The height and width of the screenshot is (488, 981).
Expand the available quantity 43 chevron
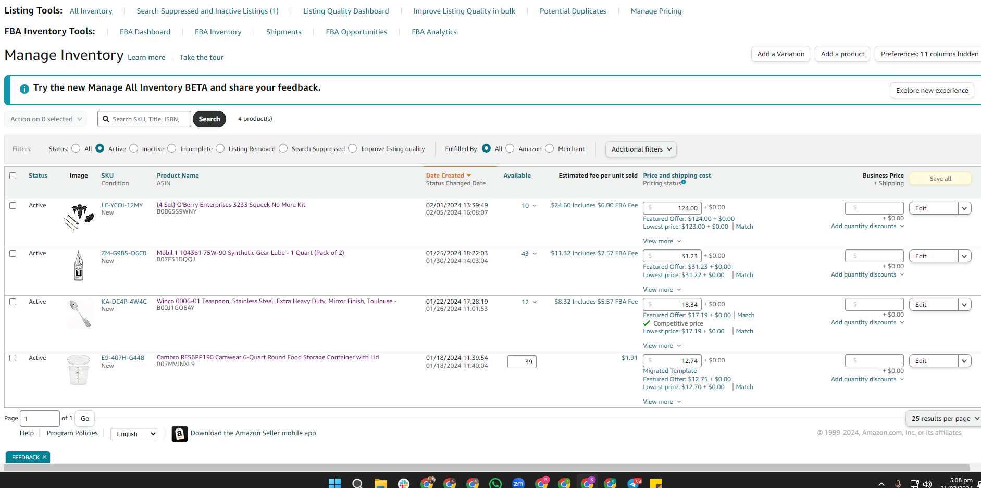point(535,254)
